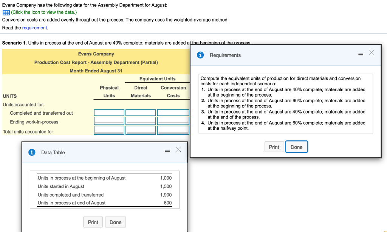The height and width of the screenshot is (232, 387).
Task: Select Conversion Costs field for Ending work-in-process
Action: pos(173,121)
